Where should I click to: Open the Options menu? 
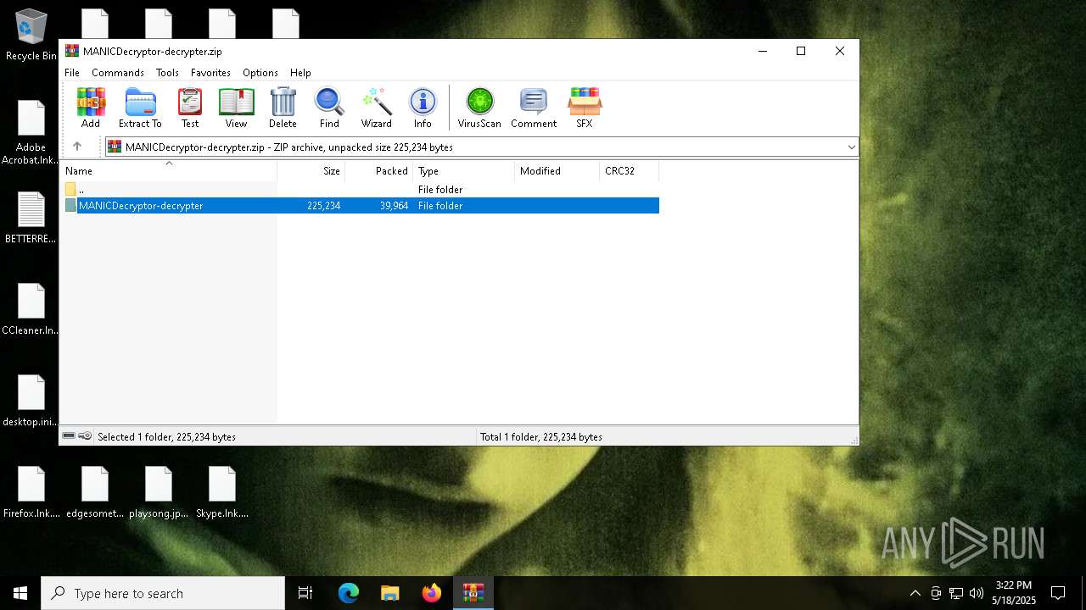260,73
